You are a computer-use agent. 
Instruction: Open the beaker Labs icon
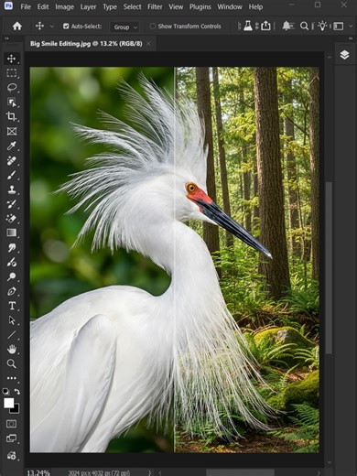pyautogui.click(x=248, y=26)
